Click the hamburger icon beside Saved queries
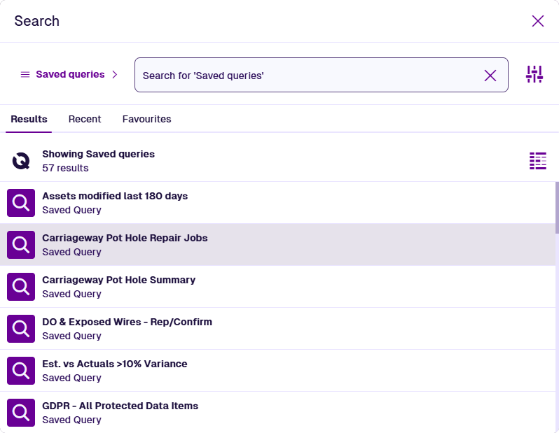 pyautogui.click(x=25, y=75)
